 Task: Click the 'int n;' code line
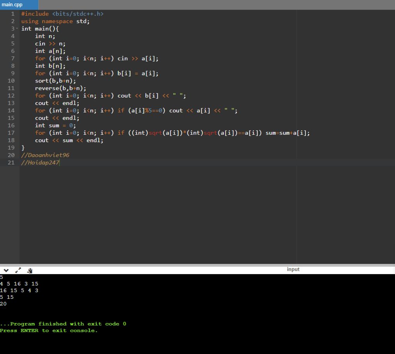point(45,36)
